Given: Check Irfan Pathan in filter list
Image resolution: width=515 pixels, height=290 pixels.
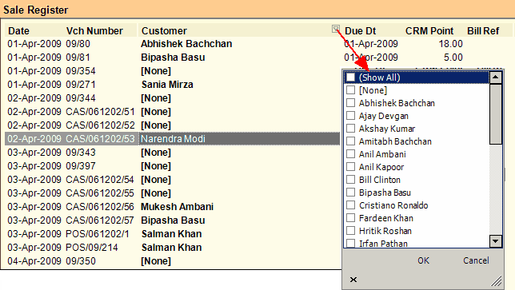Looking at the screenshot, I should pos(351,244).
